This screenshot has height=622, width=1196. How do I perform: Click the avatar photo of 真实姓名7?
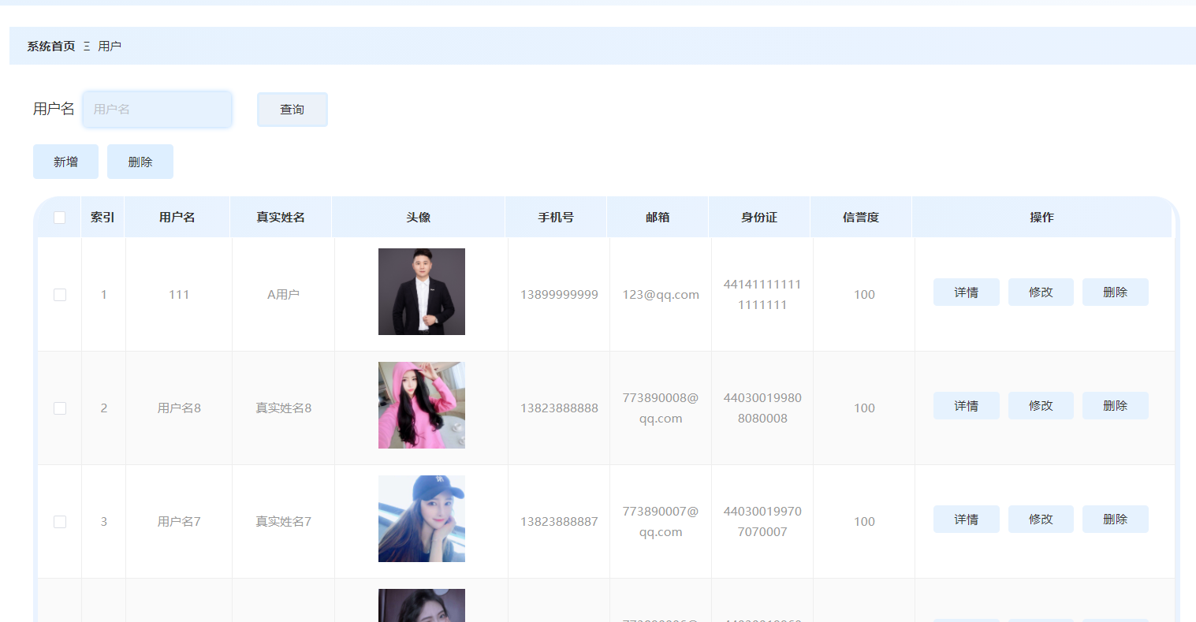tap(422, 519)
